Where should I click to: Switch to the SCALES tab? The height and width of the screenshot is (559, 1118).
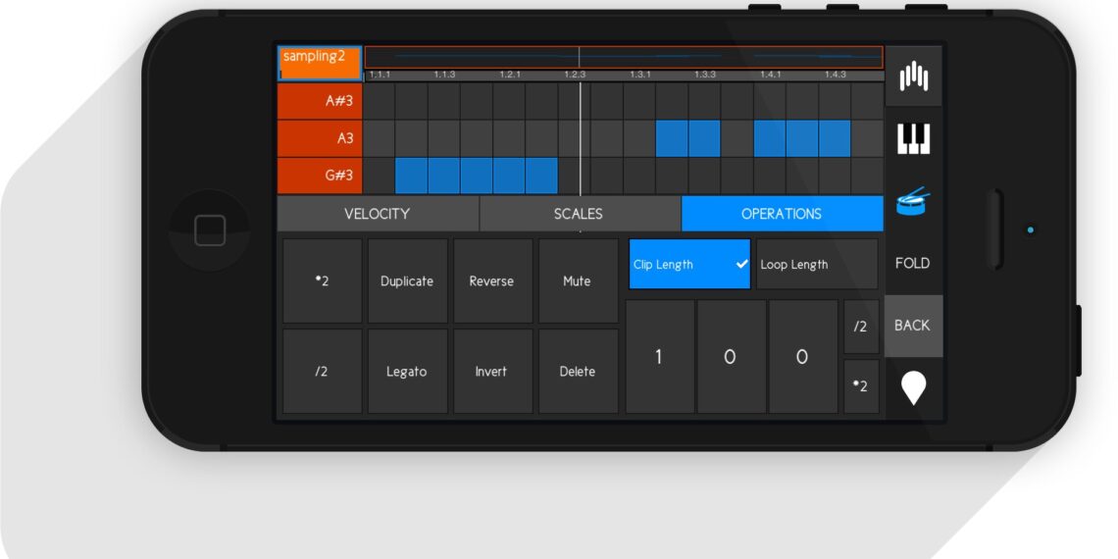point(579,214)
